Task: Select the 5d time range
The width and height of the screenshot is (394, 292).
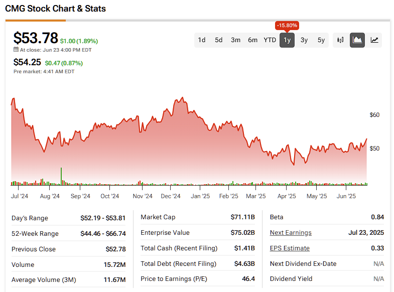Action: pyautogui.click(x=219, y=40)
